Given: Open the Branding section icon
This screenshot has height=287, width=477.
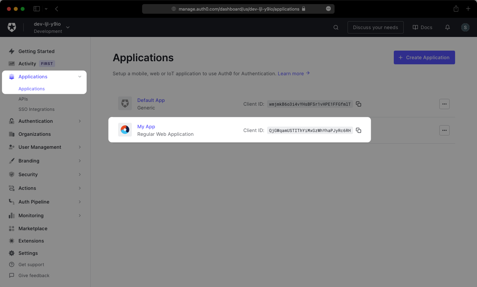Looking at the screenshot, I should click(11, 161).
